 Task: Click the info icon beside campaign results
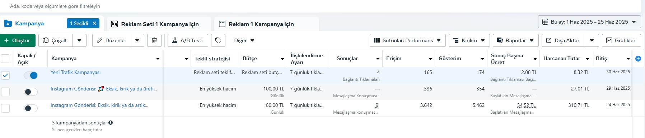point(111,123)
